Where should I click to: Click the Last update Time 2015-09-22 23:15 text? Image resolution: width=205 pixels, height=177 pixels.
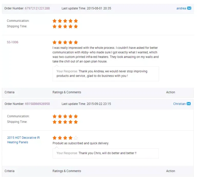86,104
